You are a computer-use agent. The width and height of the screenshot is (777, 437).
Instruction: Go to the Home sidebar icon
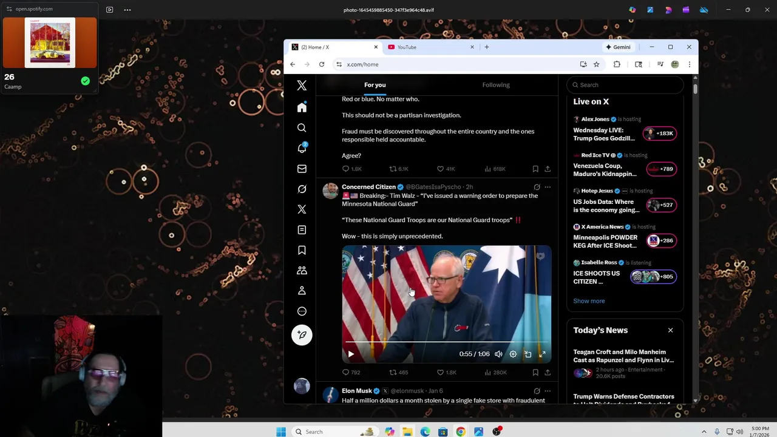pyautogui.click(x=302, y=107)
